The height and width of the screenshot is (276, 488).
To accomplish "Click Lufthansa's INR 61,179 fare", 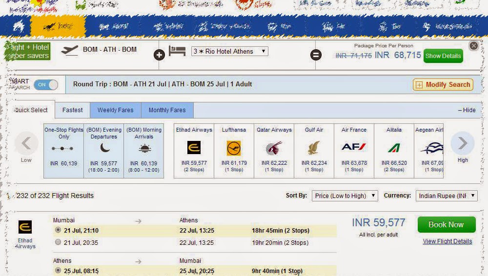I will click(234, 163).
